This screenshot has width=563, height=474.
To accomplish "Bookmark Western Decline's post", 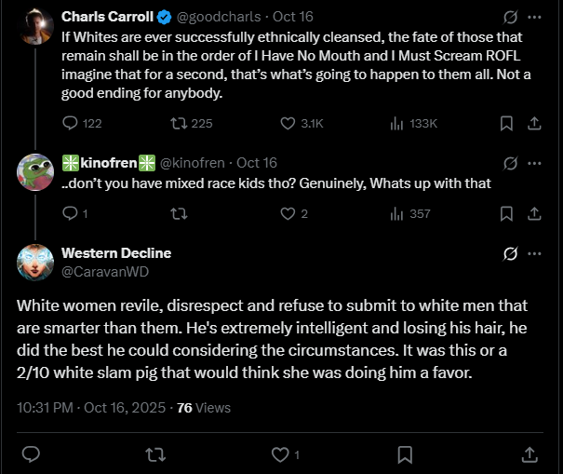I will click(x=405, y=454).
